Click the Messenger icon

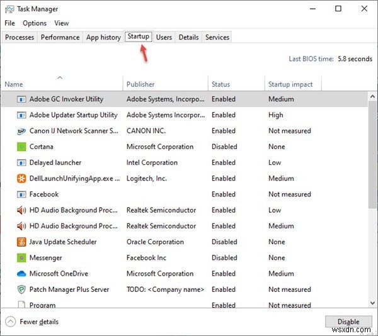[21, 258]
